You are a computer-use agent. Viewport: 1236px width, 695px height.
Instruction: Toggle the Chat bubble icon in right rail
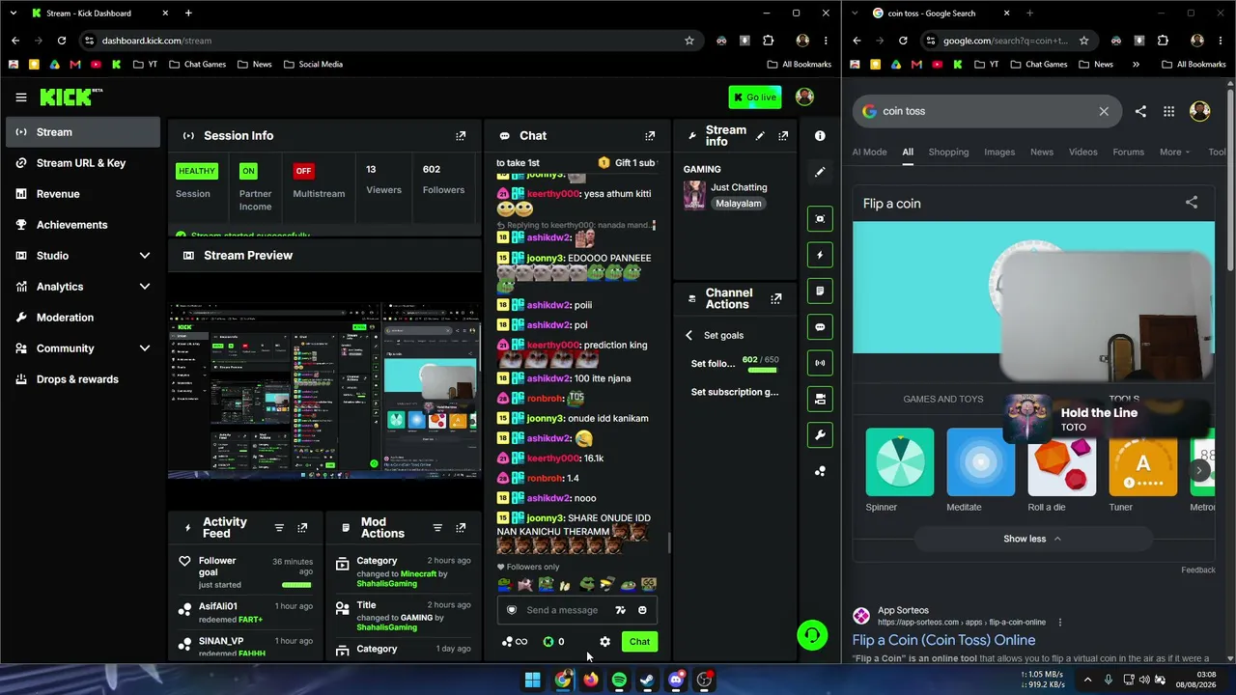pos(820,327)
